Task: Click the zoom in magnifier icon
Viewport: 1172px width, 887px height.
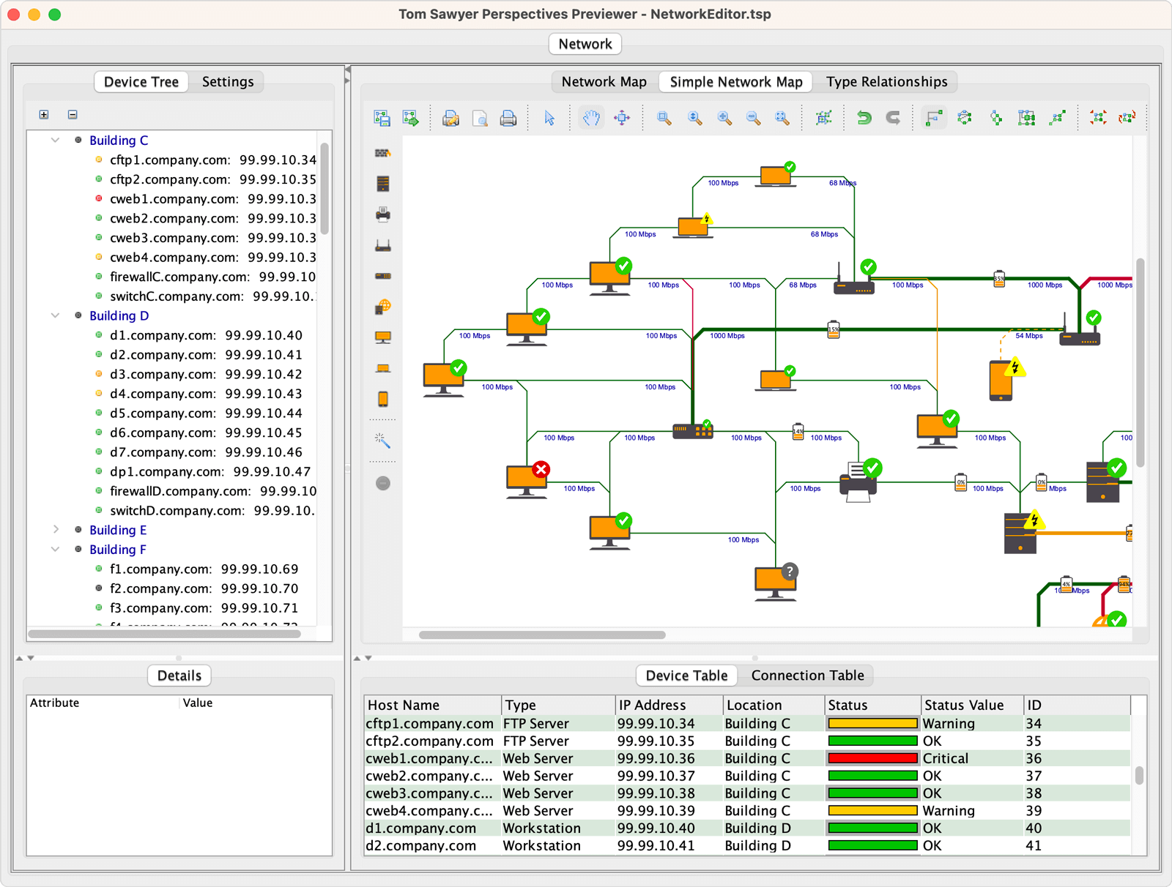Action: click(x=724, y=118)
